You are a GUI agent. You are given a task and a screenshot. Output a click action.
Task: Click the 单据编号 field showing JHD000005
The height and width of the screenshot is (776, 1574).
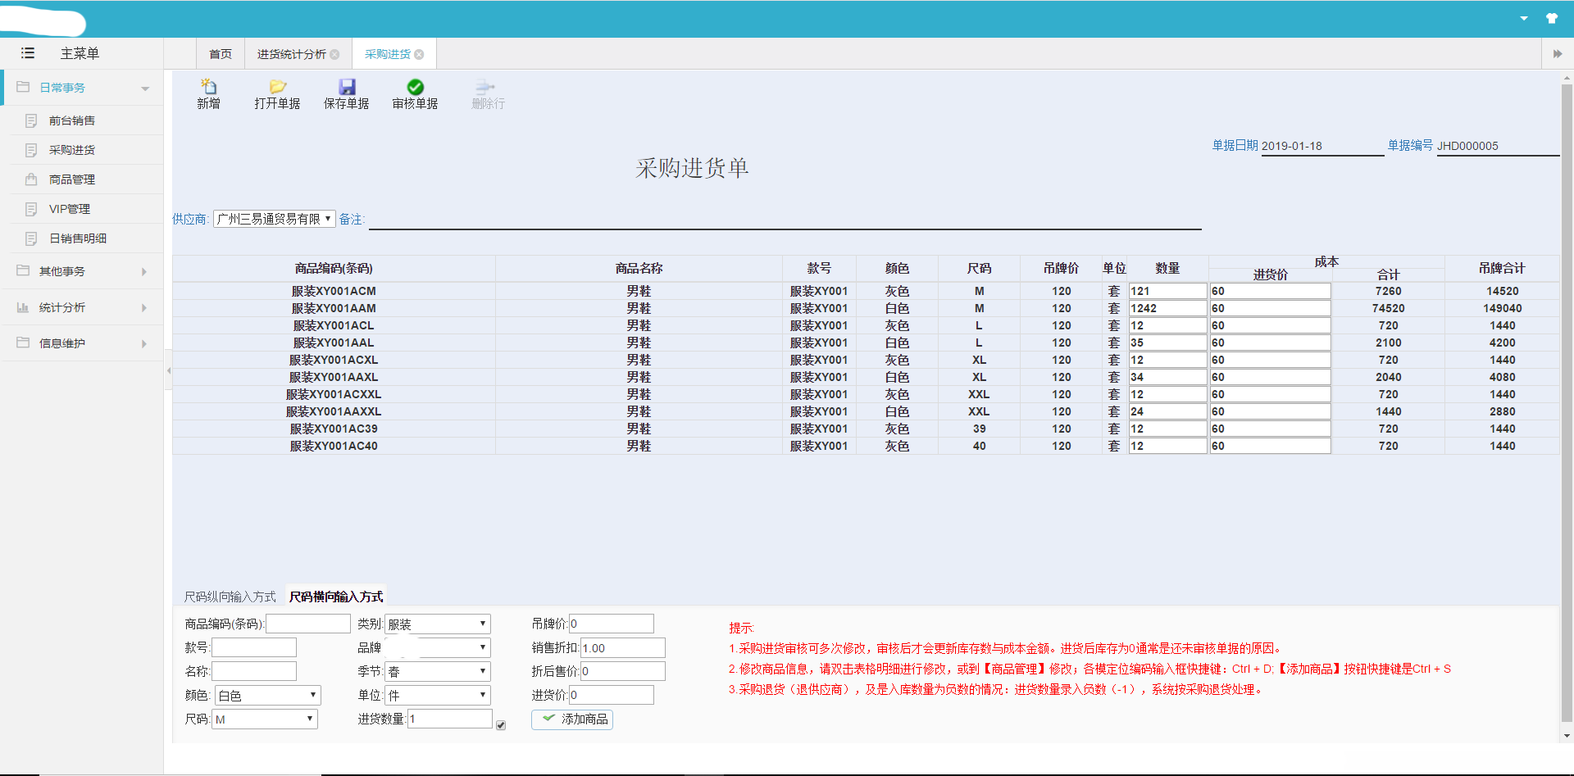coord(1498,146)
